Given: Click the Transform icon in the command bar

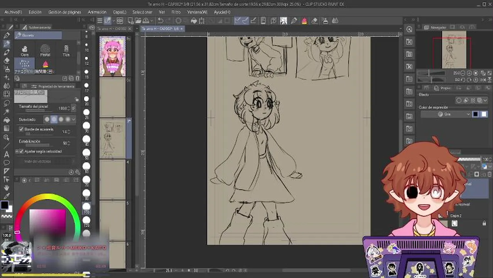Looking at the screenshot, I should [201, 21].
